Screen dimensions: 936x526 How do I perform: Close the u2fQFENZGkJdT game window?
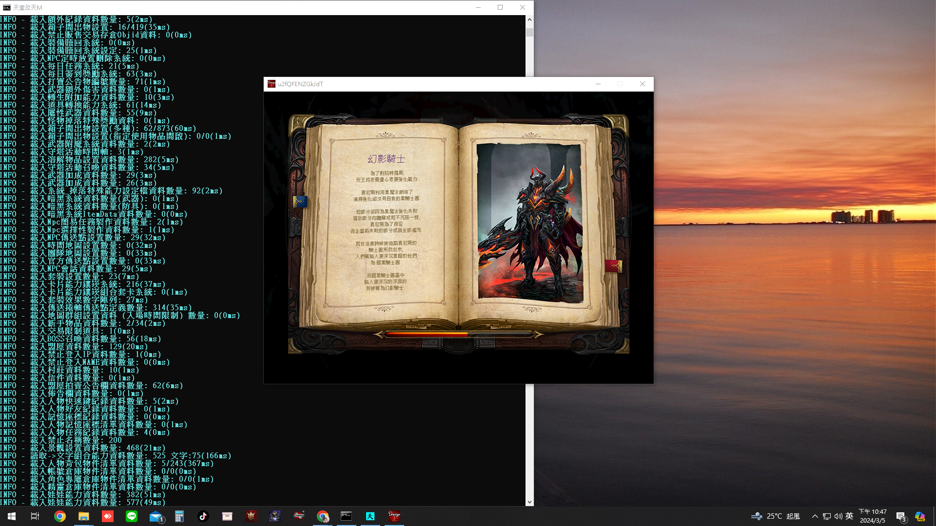(643, 84)
